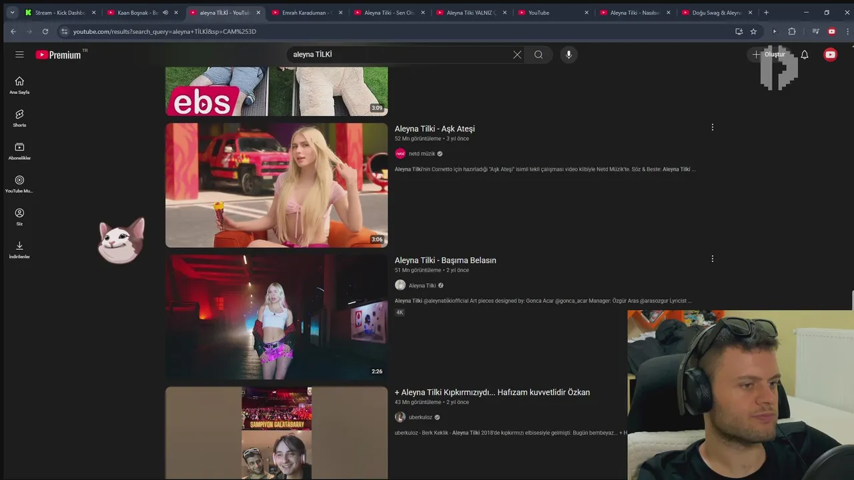The height and width of the screenshot is (480, 854).
Task: Reload the page
Action: coord(45,31)
